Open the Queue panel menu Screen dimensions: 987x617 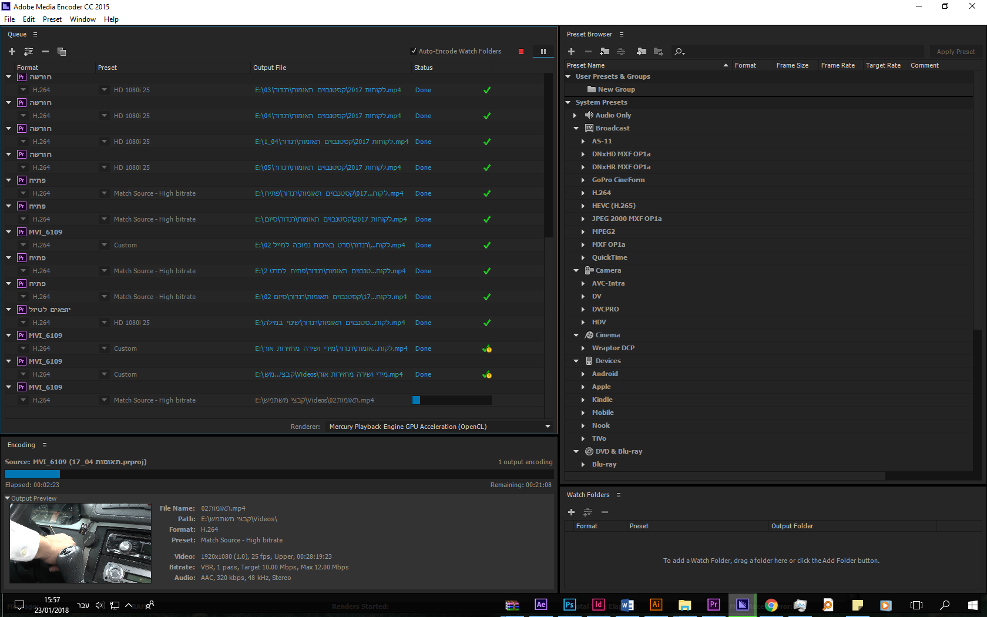[35, 35]
